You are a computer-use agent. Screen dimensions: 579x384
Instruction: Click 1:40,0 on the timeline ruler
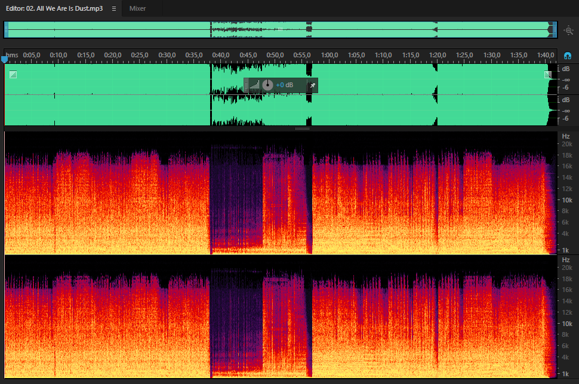pos(546,55)
